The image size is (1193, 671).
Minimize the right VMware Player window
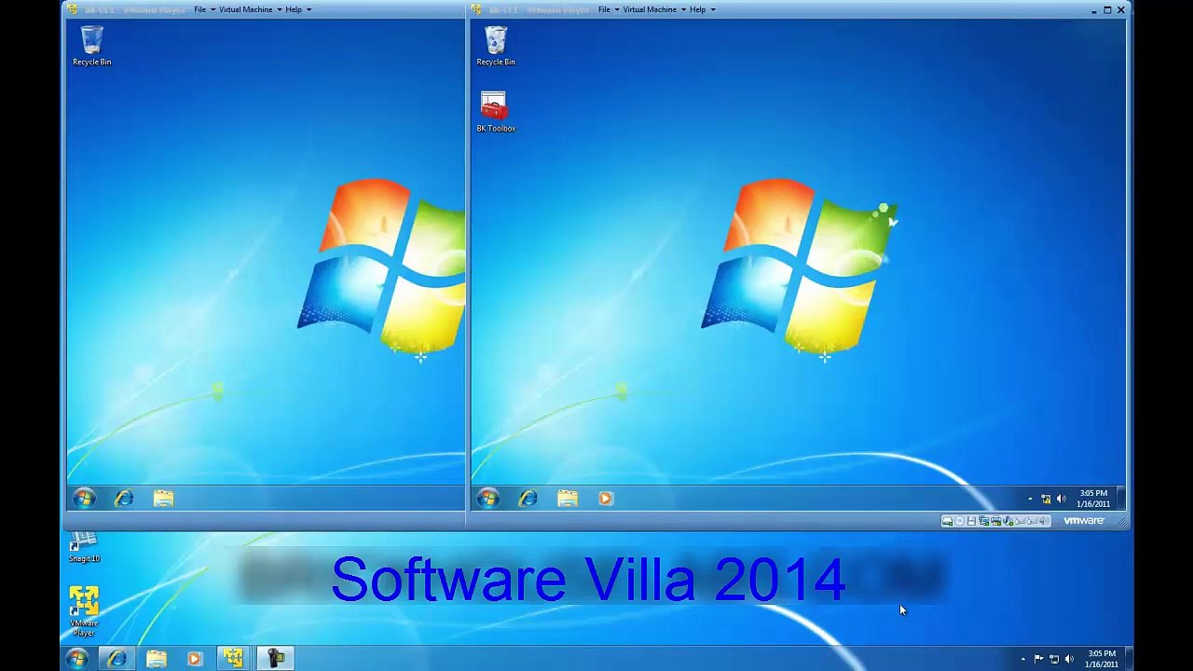tap(1094, 9)
